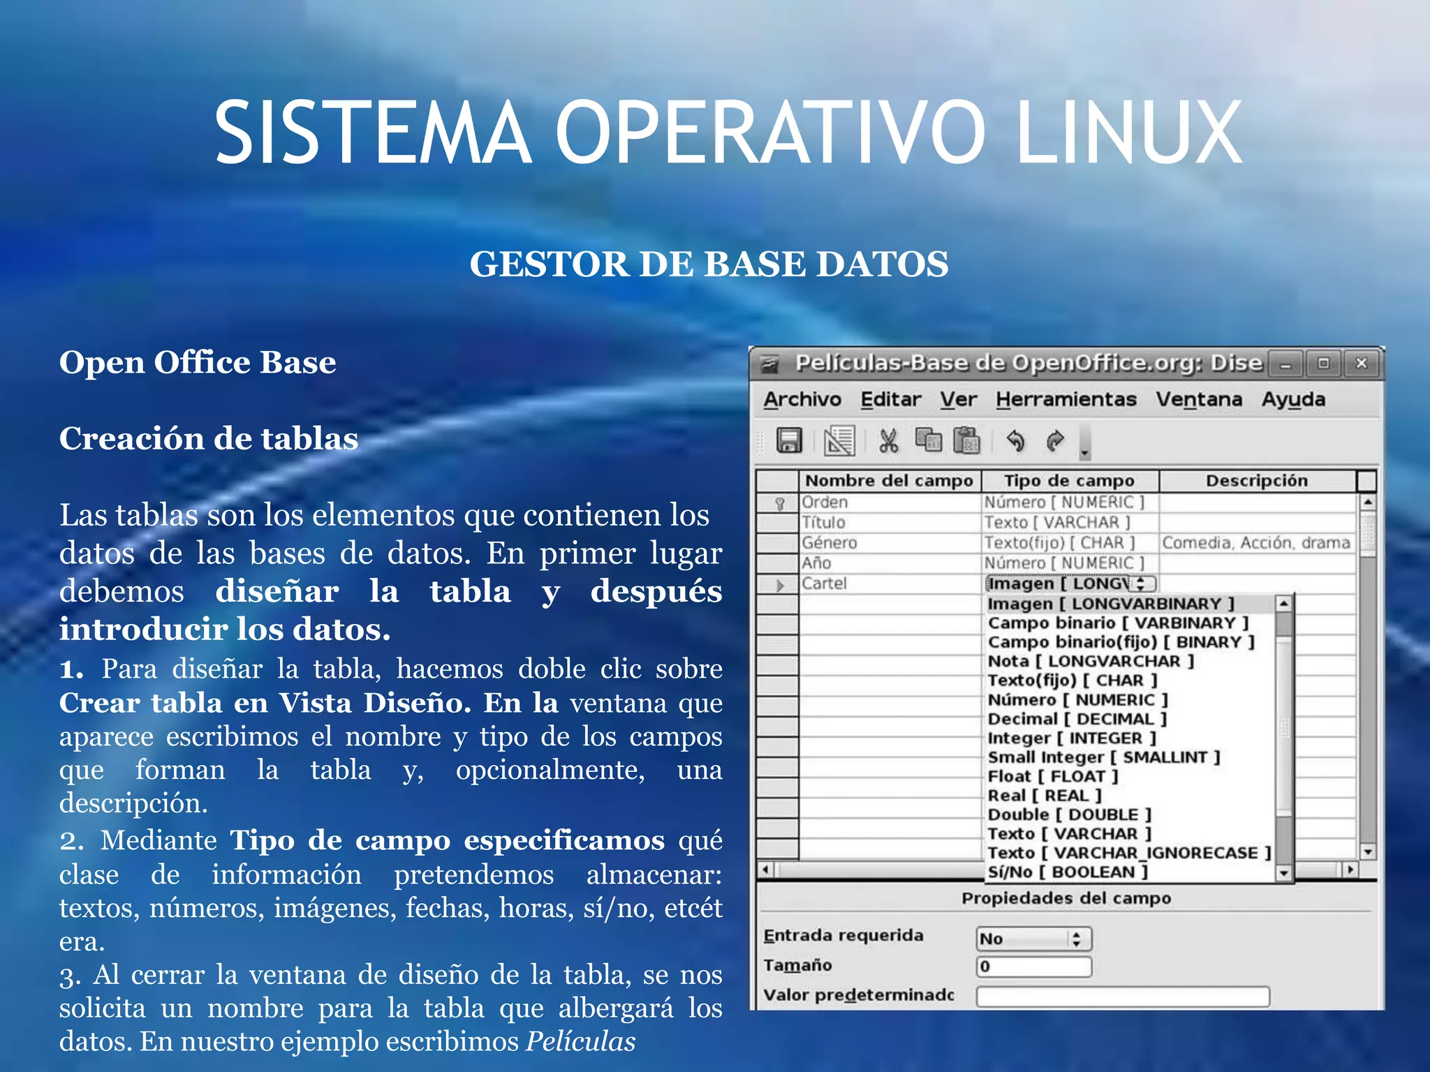Open the Herramientas menu

click(1066, 399)
